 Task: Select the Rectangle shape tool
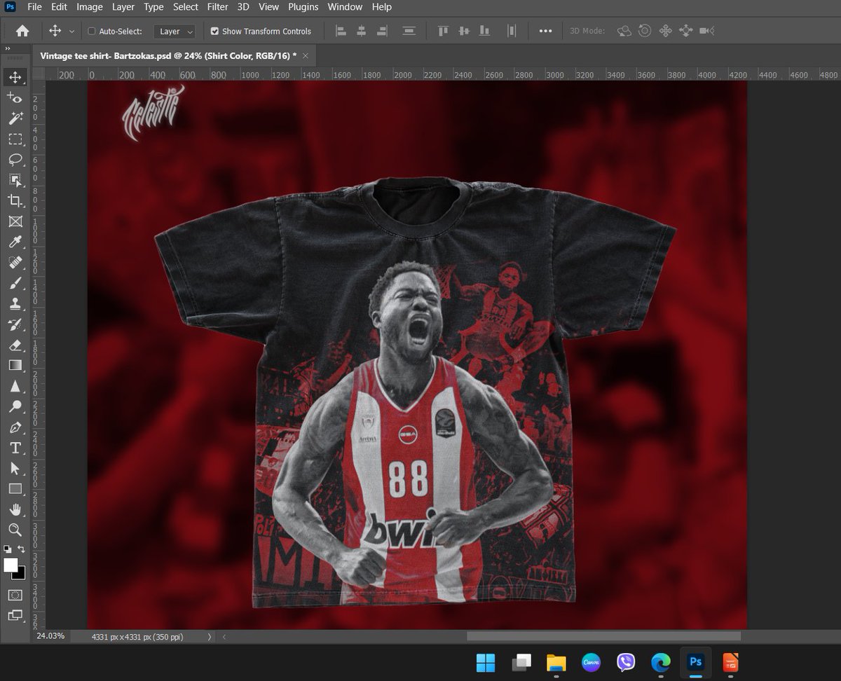pos(15,489)
